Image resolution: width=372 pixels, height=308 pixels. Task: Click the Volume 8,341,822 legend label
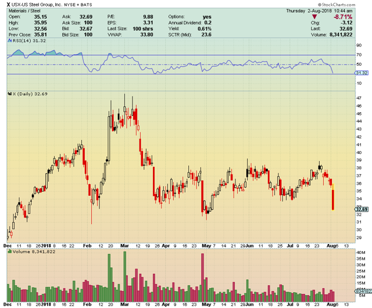click(x=34, y=252)
